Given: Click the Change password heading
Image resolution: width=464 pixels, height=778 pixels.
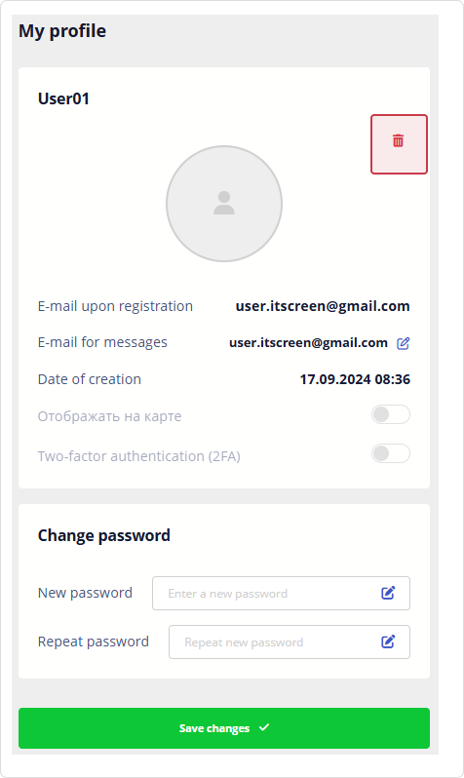Looking at the screenshot, I should click(x=103, y=535).
